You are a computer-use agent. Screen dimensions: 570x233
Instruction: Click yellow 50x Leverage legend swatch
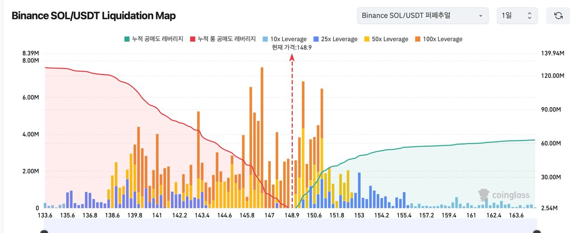tap(366, 39)
